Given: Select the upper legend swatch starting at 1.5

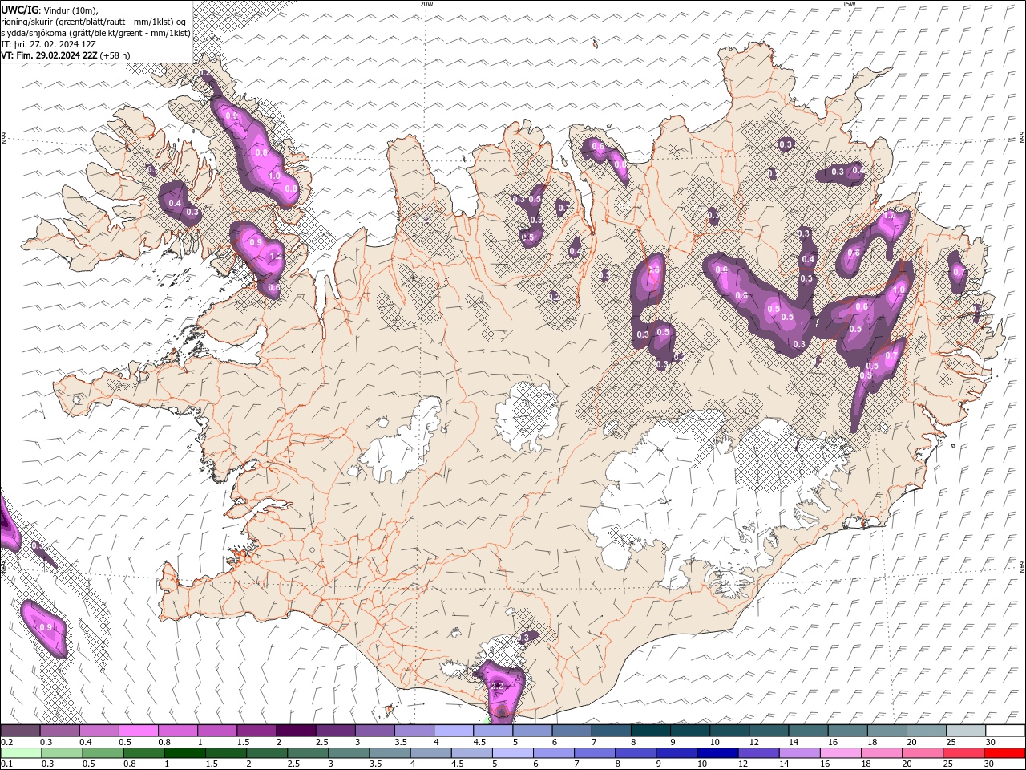Looking at the screenshot, I should [256, 731].
